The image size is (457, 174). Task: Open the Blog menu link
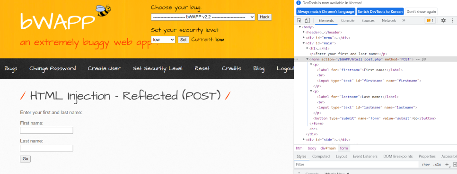(x=259, y=68)
